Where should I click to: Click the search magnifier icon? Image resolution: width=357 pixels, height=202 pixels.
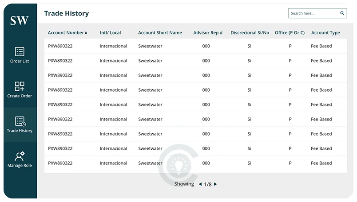coord(342,13)
